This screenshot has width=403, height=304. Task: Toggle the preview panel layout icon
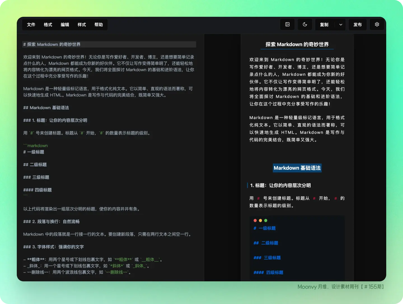point(287,25)
